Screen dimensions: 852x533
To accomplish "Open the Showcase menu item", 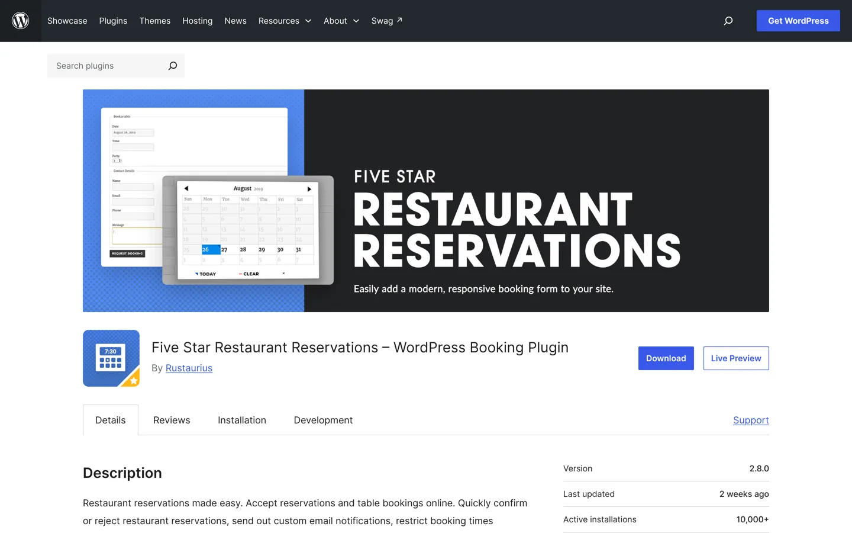I will click(x=67, y=21).
